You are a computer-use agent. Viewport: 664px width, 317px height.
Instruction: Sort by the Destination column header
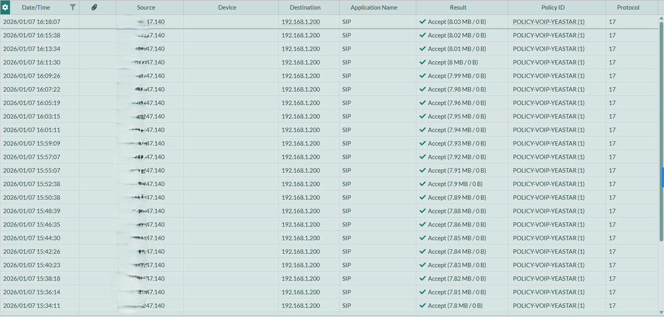click(x=305, y=7)
